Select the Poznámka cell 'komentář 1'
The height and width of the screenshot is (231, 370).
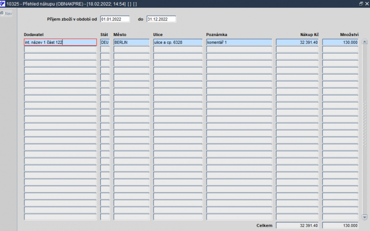(239, 42)
